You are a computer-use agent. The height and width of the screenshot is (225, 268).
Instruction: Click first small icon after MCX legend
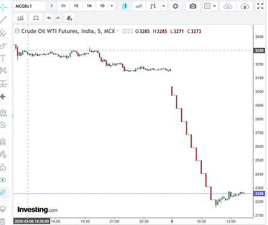pos(124,31)
